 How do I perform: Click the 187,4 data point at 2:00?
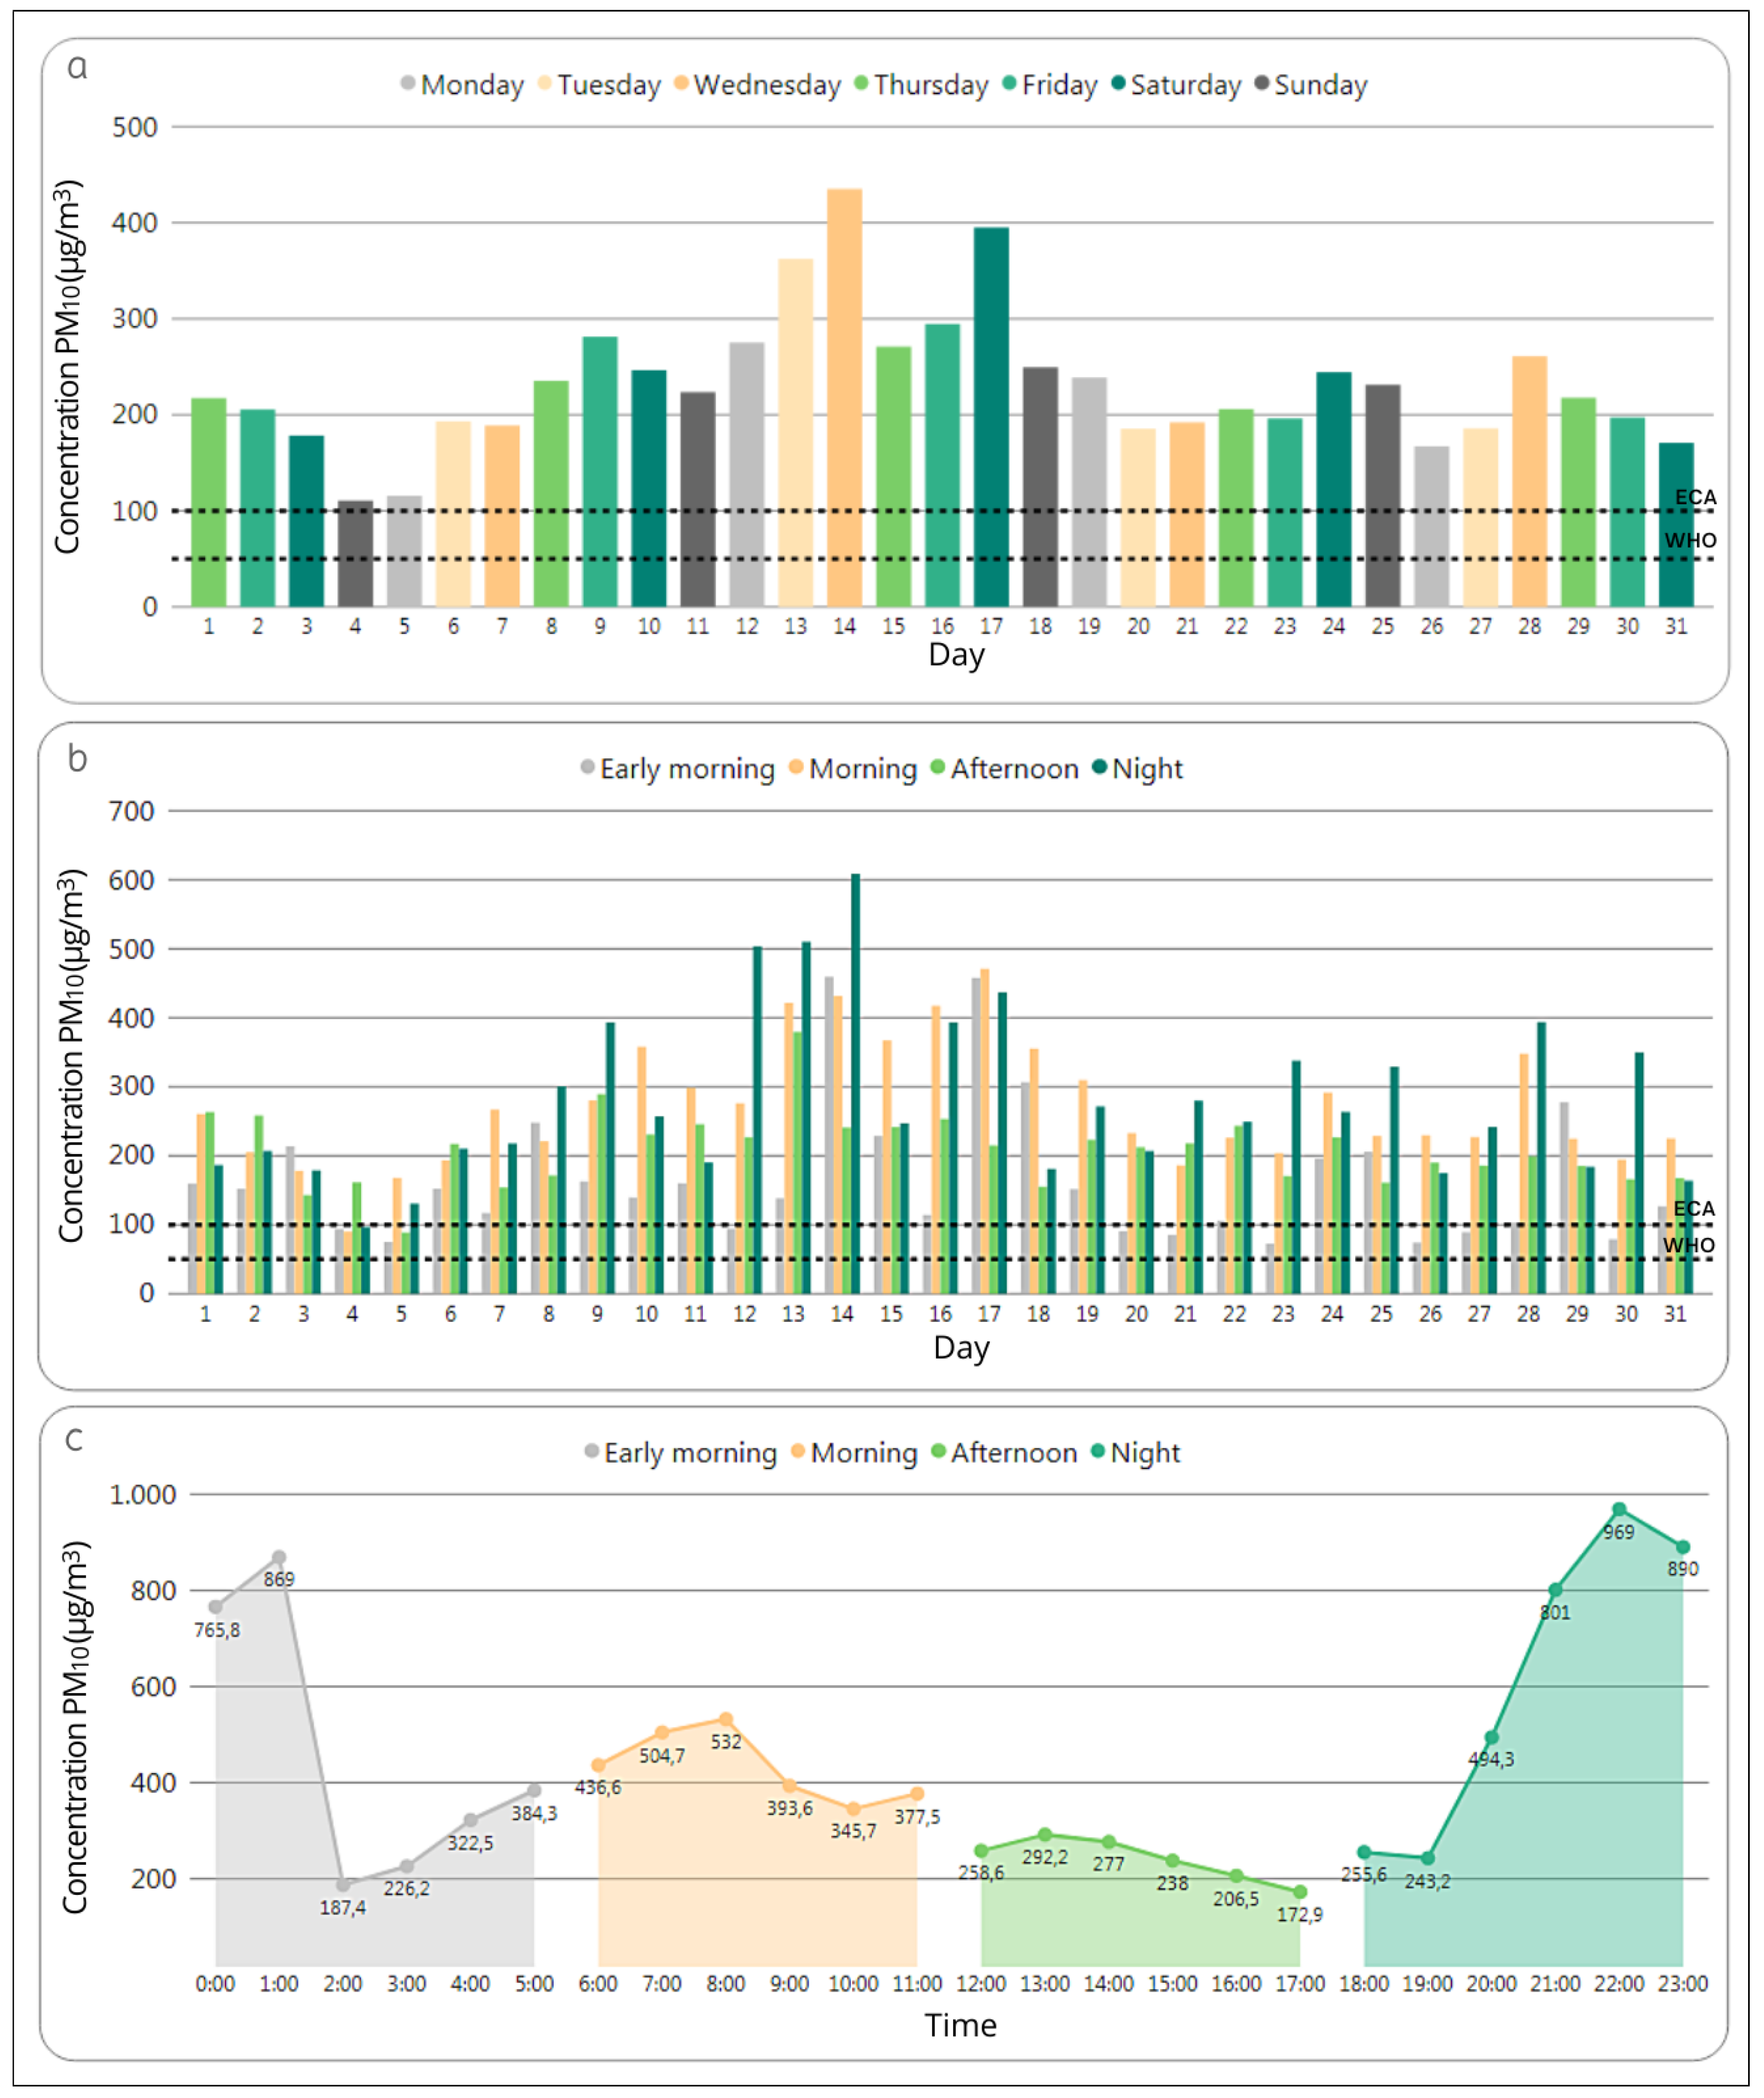pos(343,1885)
